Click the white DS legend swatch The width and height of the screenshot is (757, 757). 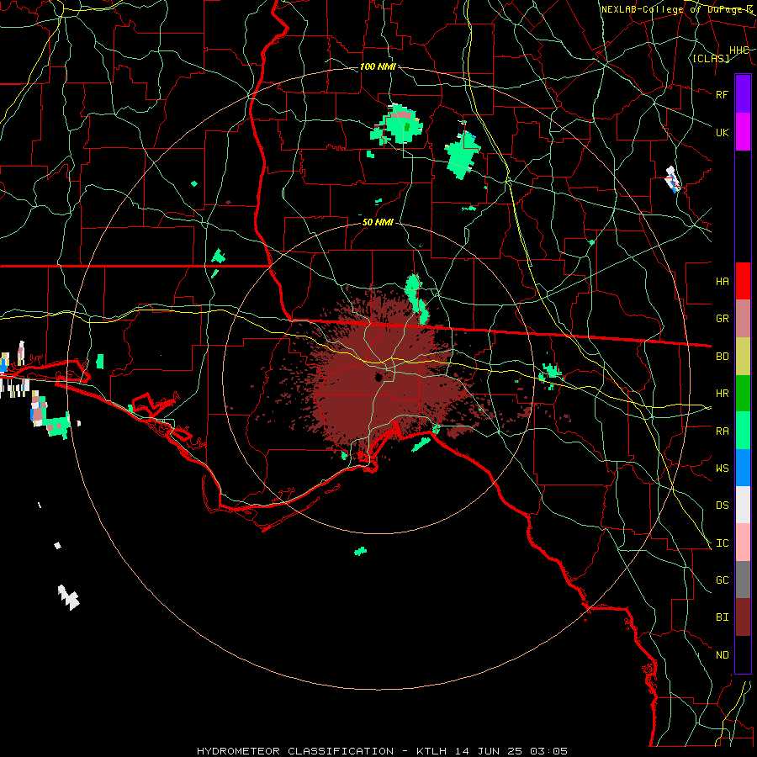[743, 505]
